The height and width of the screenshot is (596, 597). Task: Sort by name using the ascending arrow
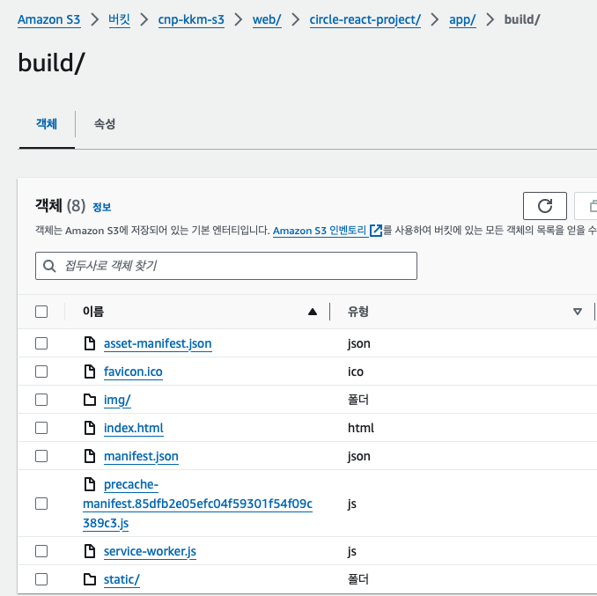(x=312, y=312)
